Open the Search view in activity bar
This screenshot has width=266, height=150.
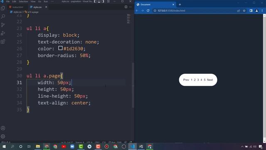tap(3, 17)
